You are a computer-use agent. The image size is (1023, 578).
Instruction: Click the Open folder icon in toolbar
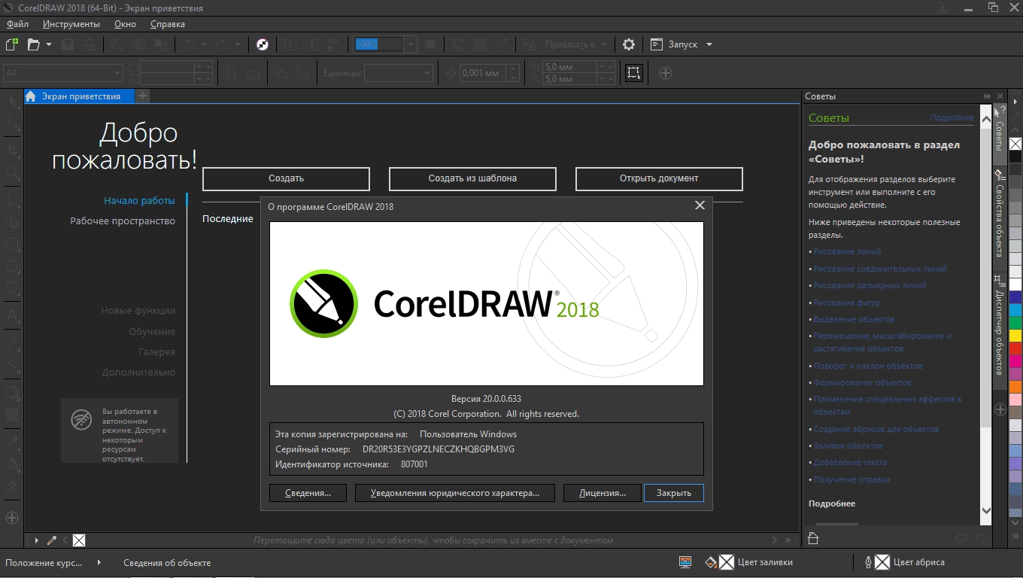33,44
